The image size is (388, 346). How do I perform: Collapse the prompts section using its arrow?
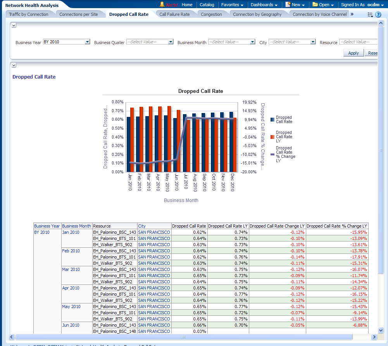pyautogui.click(x=14, y=25)
